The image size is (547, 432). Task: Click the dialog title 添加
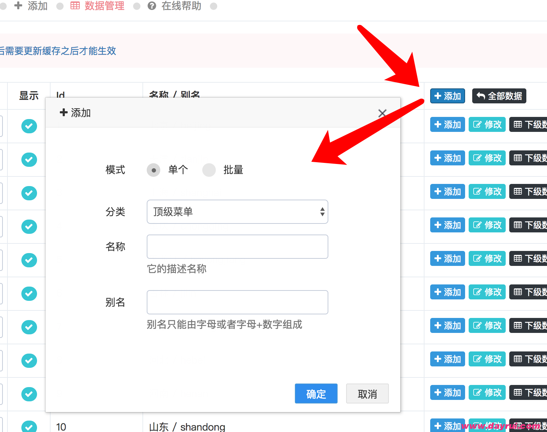(x=75, y=113)
